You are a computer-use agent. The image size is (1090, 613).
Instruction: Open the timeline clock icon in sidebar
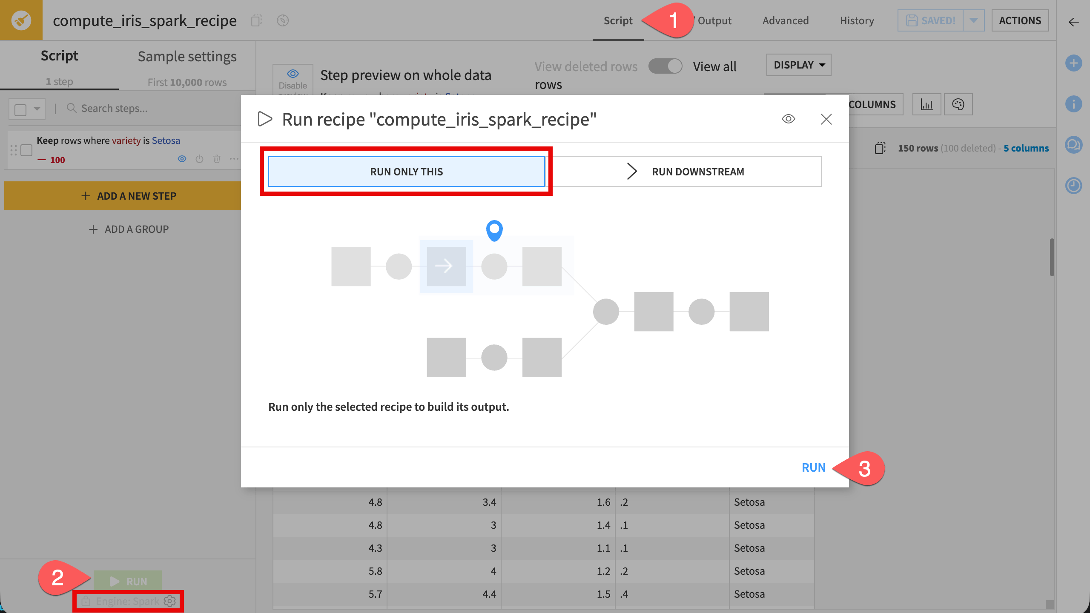tap(1073, 186)
